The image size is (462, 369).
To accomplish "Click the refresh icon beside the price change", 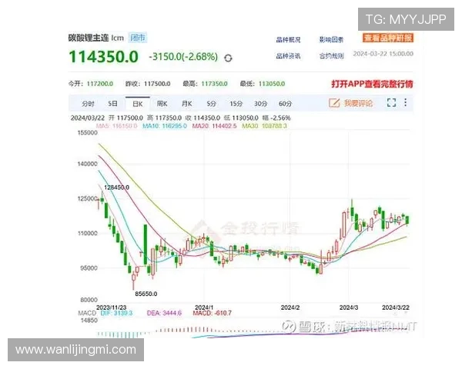I will pyautogui.click(x=229, y=58).
